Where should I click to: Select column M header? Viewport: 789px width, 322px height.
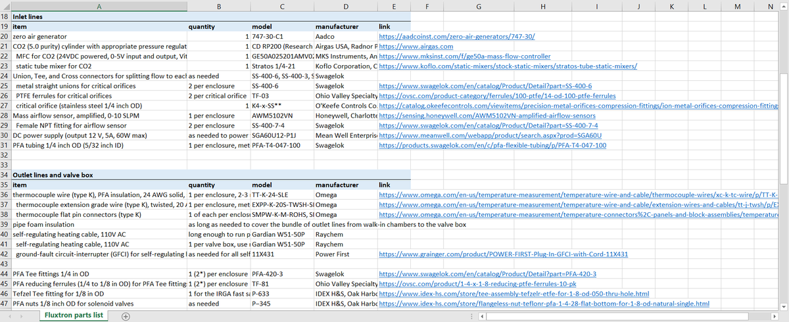coord(736,6)
